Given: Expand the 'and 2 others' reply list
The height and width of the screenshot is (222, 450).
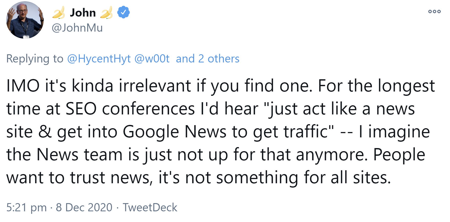Looking at the screenshot, I should tap(207, 58).
